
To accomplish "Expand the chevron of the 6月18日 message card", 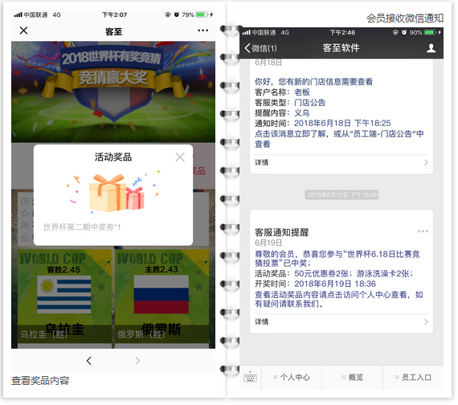I will pos(426,162).
